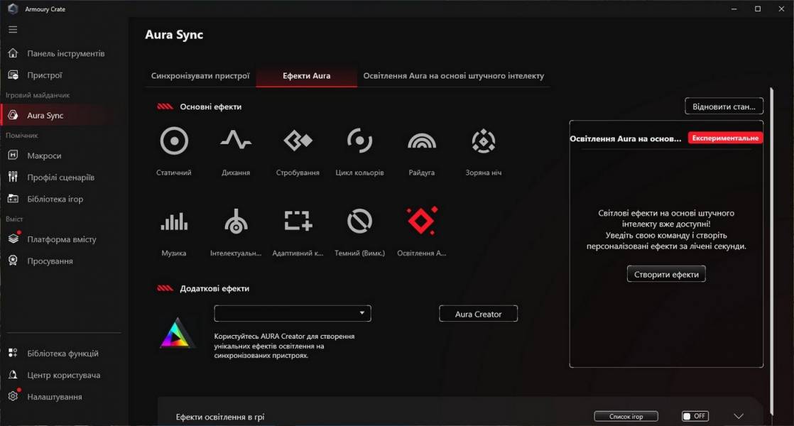Image resolution: width=794 pixels, height=426 pixels.
Task: Click the Ігровий майданчик sidebar heading
Action: 38,95
